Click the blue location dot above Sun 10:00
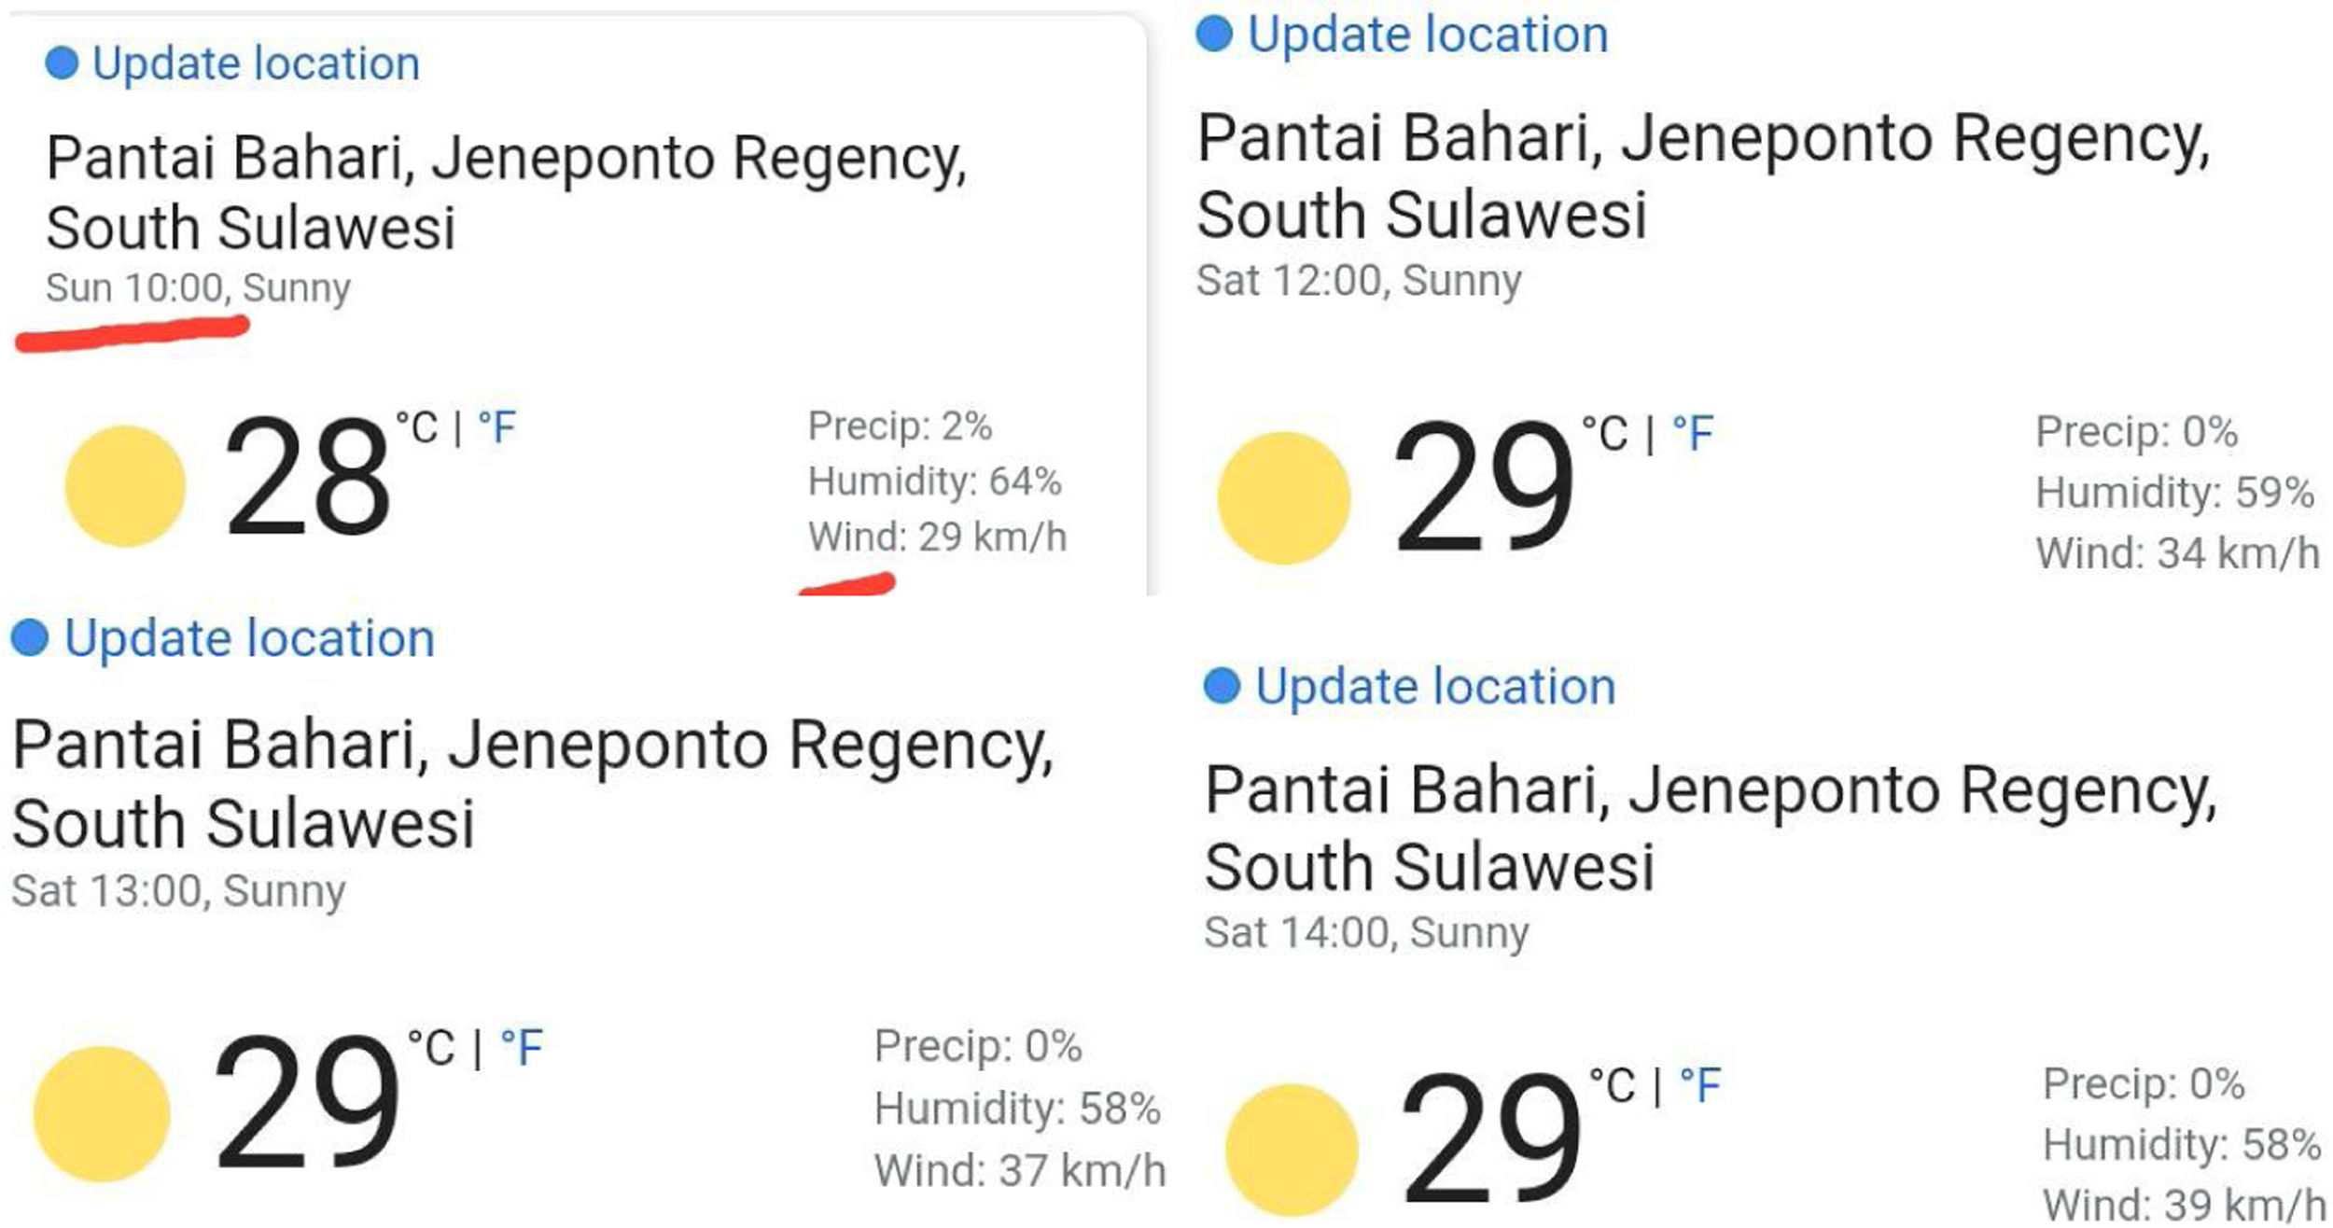The image size is (2333, 1228). (62, 63)
